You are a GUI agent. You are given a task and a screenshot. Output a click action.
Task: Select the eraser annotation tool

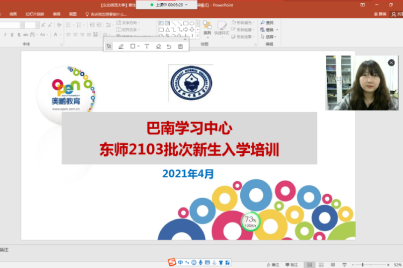[x=158, y=47]
